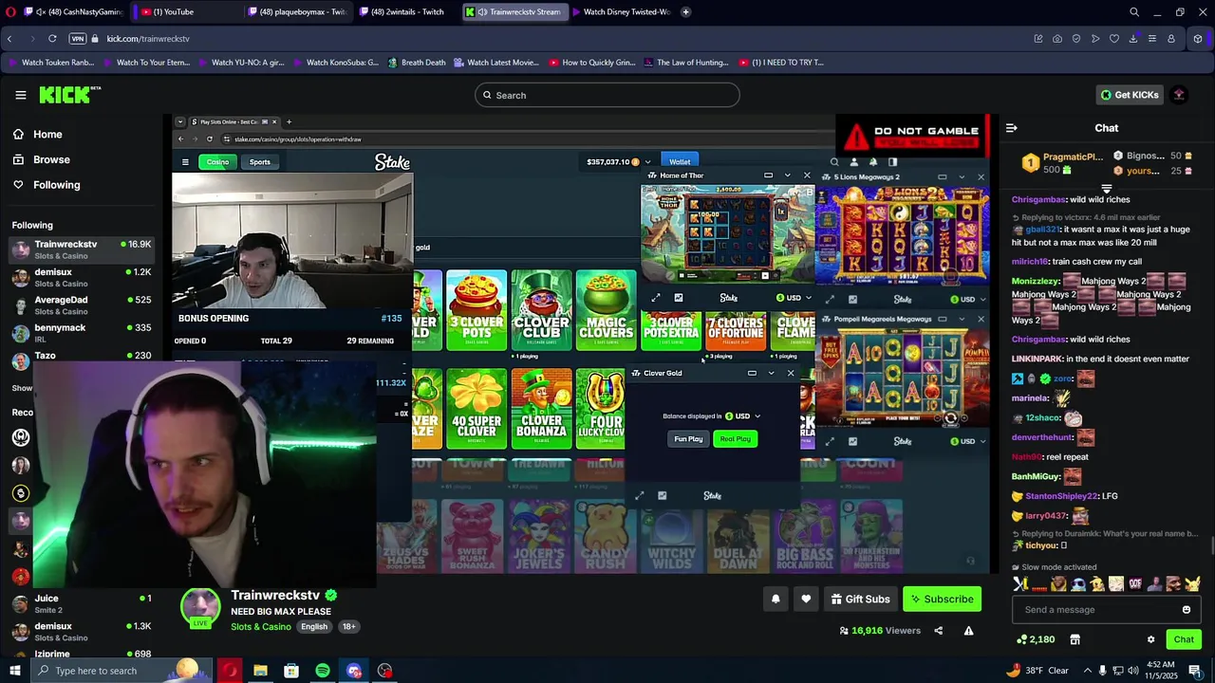Image resolution: width=1215 pixels, height=683 pixels.
Task: View the 2,180 channel points balance
Action: (x=1036, y=639)
